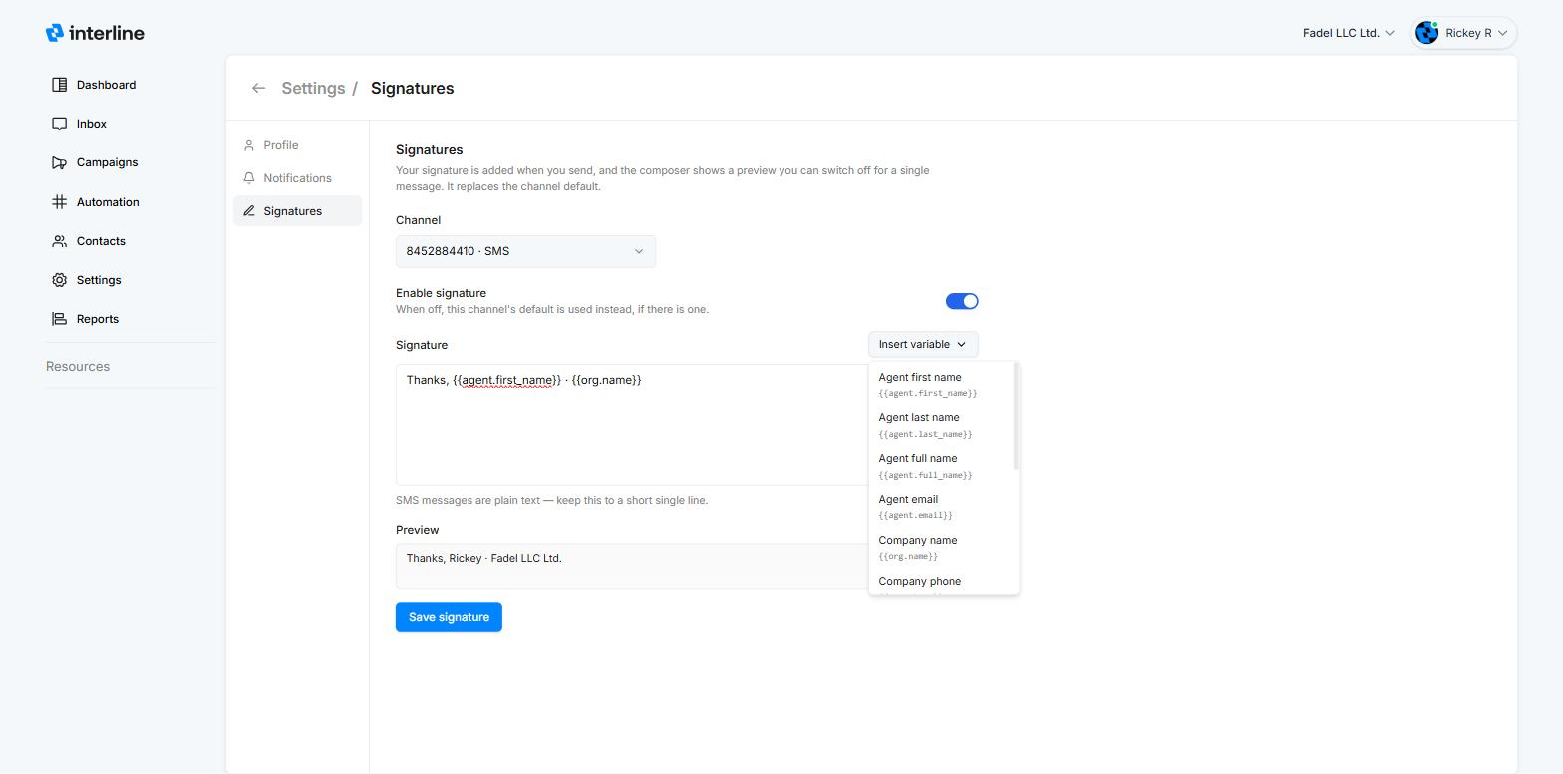Click the Reports chart icon

[60, 319]
